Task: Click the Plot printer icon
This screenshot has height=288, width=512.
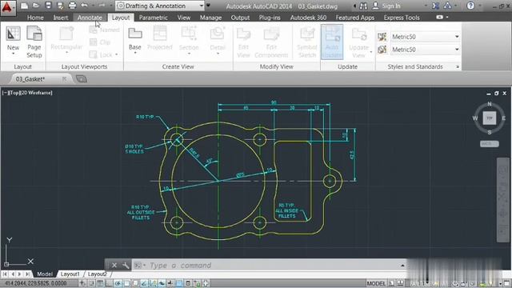Action: click(x=73, y=6)
